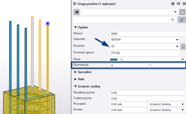Click the ellipsis button next to Rozmiar

183,47
